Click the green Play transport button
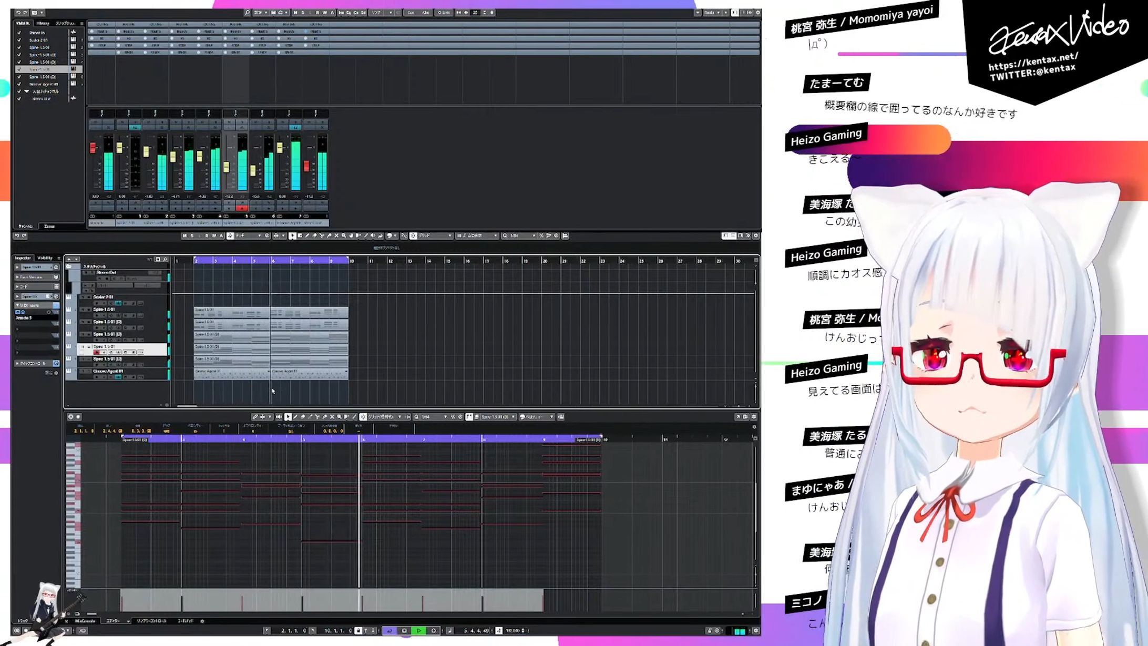The width and height of the screenshot is (1148, 646). [418, 630]
